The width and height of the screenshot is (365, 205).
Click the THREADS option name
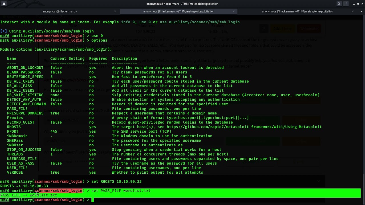coord(15,154)
